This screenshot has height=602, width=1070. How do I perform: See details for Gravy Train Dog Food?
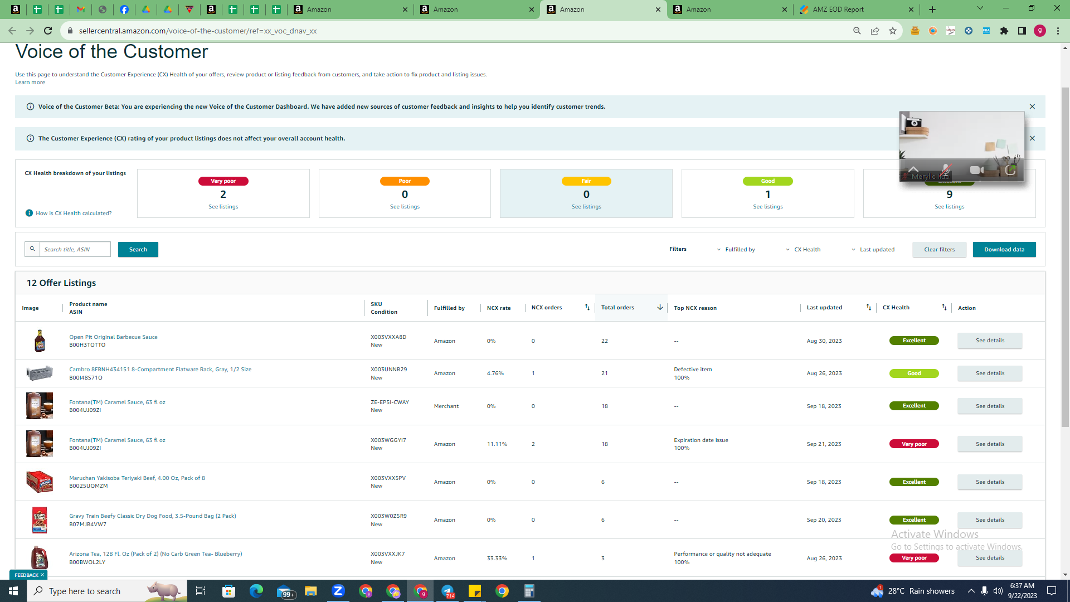coord(990,520)
